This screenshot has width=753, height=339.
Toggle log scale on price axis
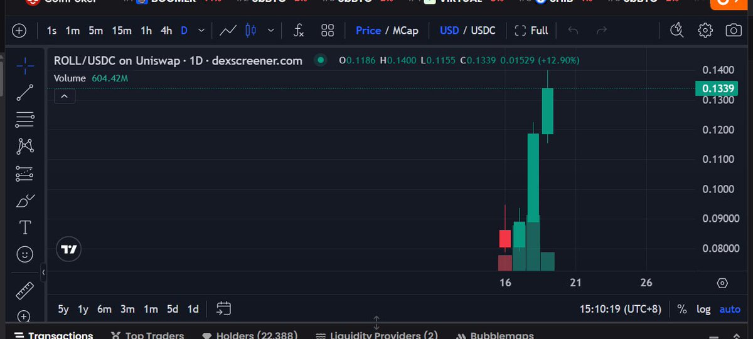(x=703, y=309)
